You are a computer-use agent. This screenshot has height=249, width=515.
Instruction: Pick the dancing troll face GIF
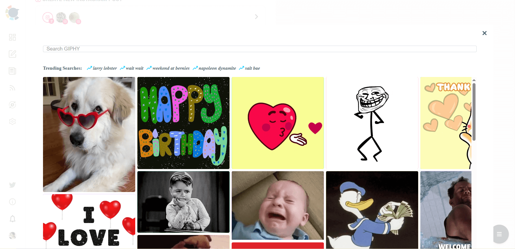pos(372,123)
